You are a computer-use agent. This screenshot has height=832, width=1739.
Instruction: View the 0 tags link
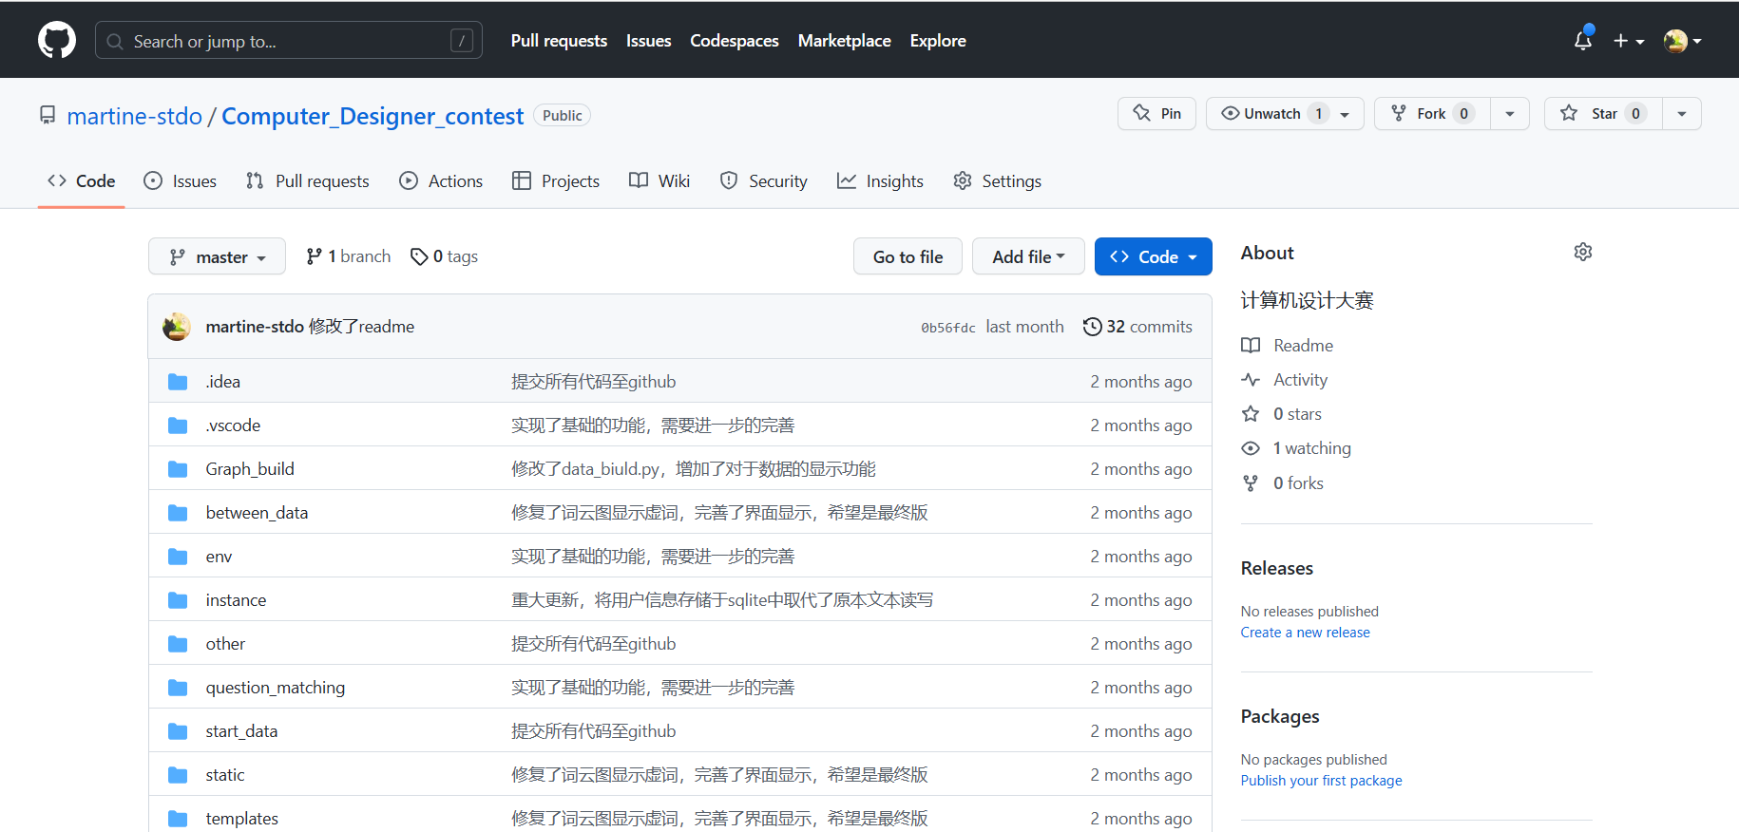pyautogui.click(x=444, y=256)
